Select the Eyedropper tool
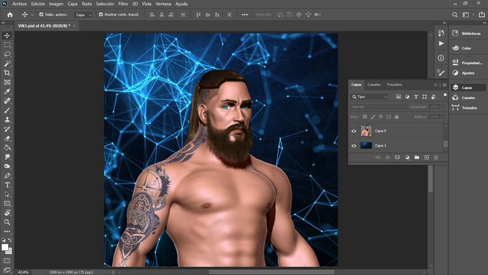This screenshot has width=488, height=275. (x=7, y=91)
